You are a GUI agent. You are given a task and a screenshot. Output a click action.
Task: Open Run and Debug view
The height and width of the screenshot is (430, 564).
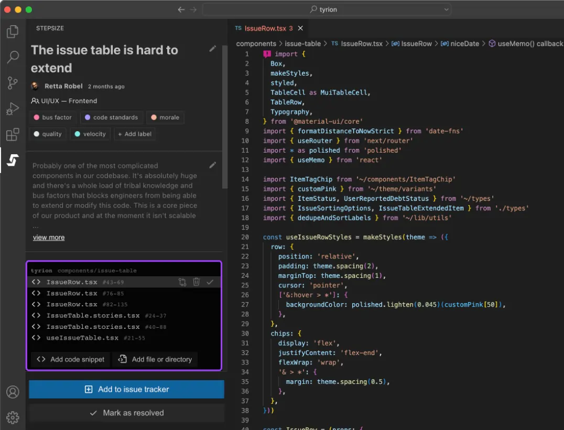pyautogui.click(x=13, y=109)
